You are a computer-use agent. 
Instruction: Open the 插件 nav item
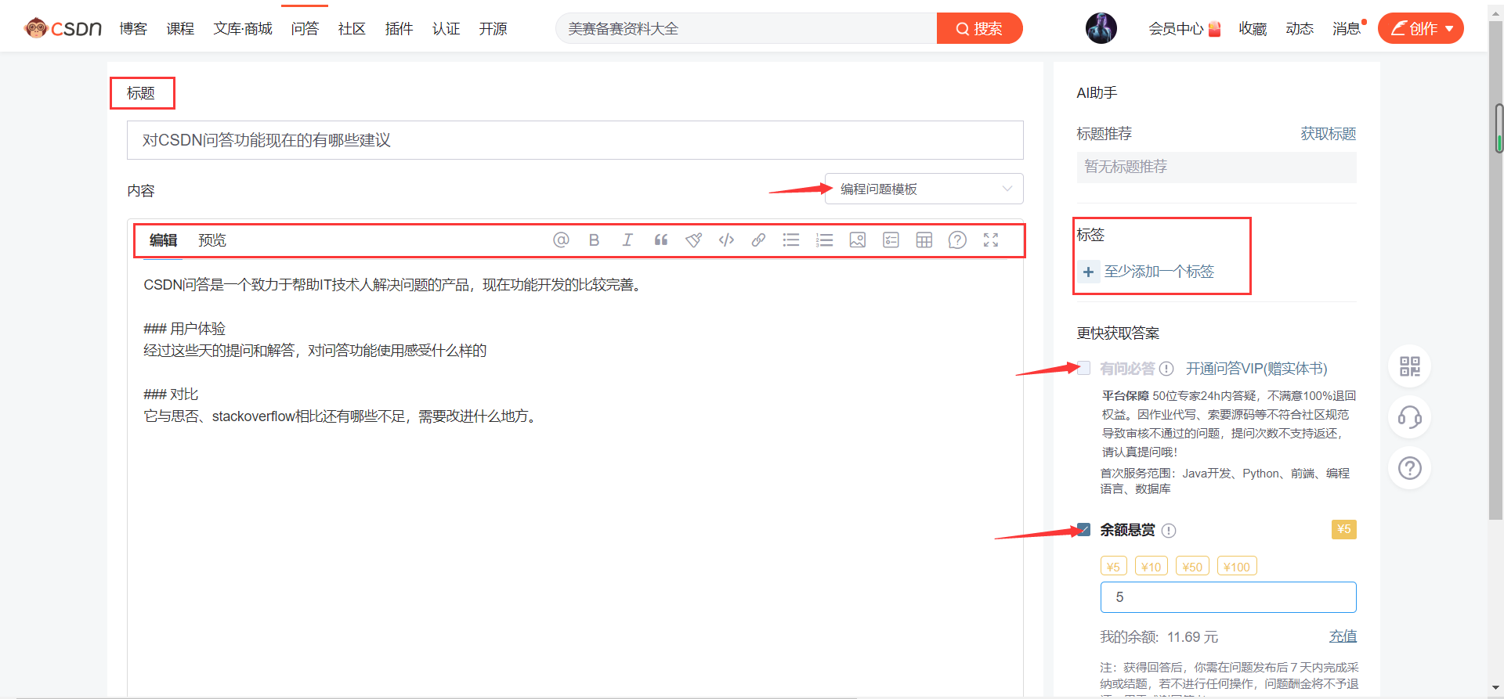pyautogui.click(x=399, y=29)
